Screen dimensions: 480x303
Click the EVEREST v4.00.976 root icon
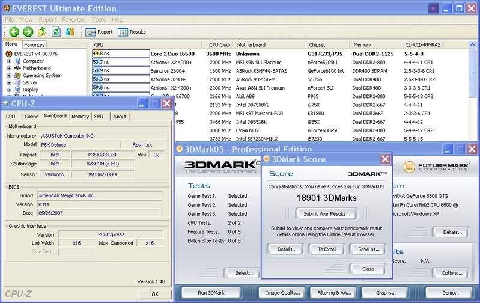(9, 54)
